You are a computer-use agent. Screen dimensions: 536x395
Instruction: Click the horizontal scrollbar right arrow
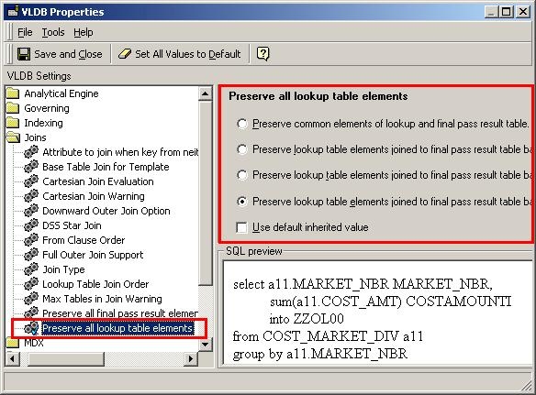click(x=190, y=359)
